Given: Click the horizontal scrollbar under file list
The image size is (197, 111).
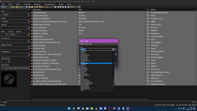Looking at the screenshot, I should tap(90, 100).
